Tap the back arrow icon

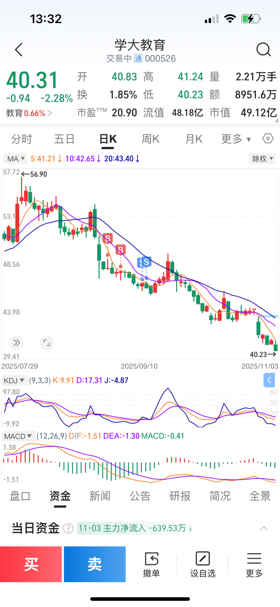[19, 50]
